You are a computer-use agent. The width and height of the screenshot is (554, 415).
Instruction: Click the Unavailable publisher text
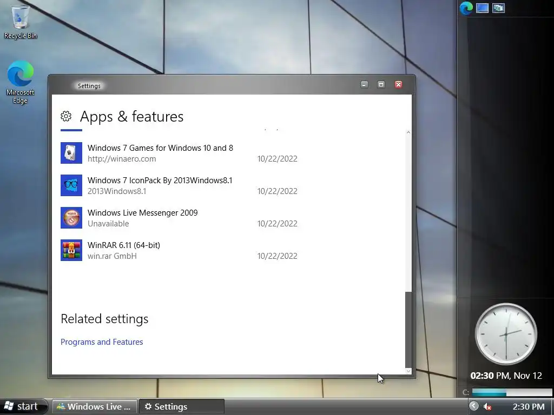coord(108,224)
